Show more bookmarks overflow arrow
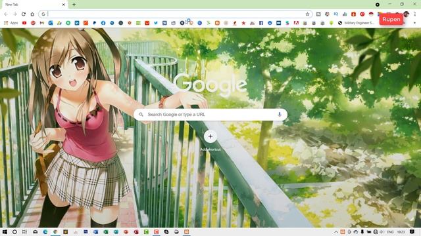This screenshot has width=421, height=236. pyautogui.click(x=414, y=23)
